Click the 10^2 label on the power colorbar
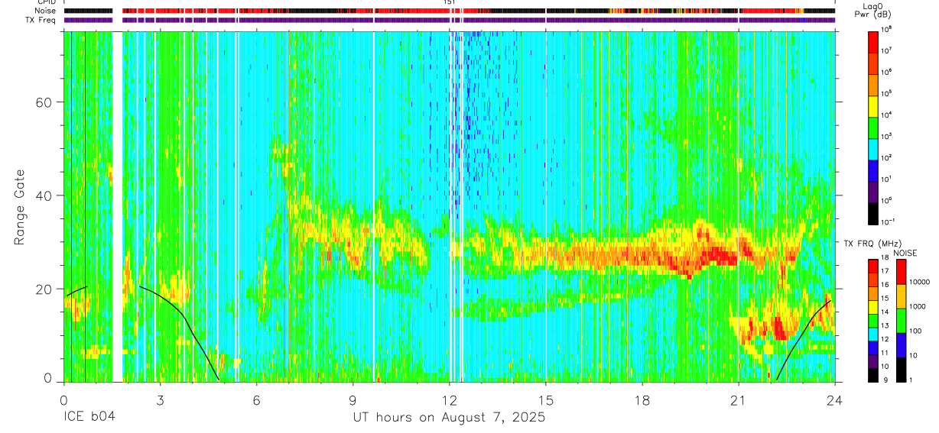The height and width of the screenshot is (433, 939). 888,157
